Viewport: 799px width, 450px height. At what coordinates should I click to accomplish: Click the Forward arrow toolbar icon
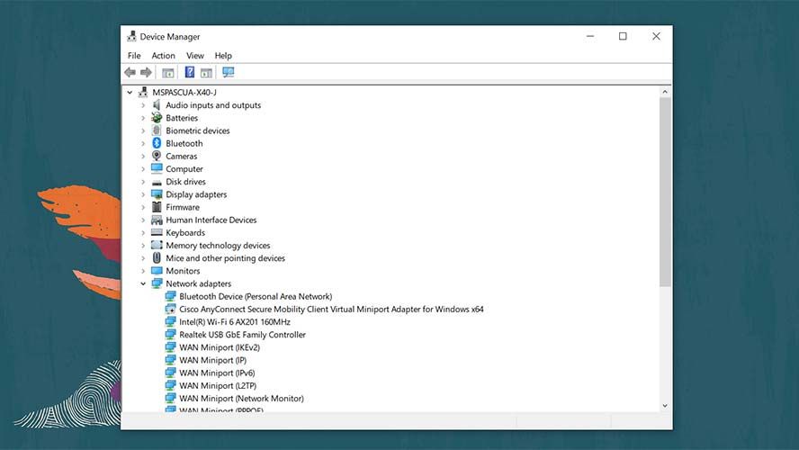point(147,72)
